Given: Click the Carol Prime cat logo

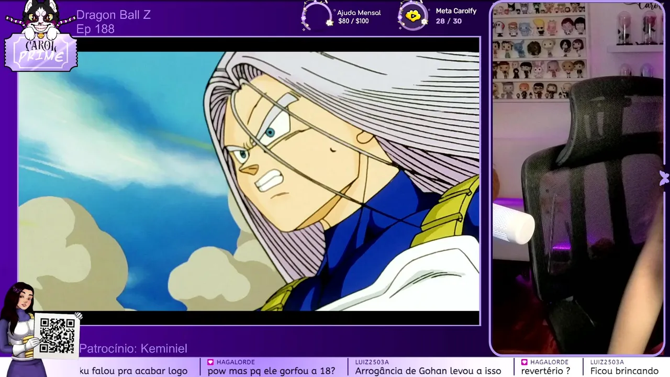Looking at the screenshot, I should [x=41, y=36].
